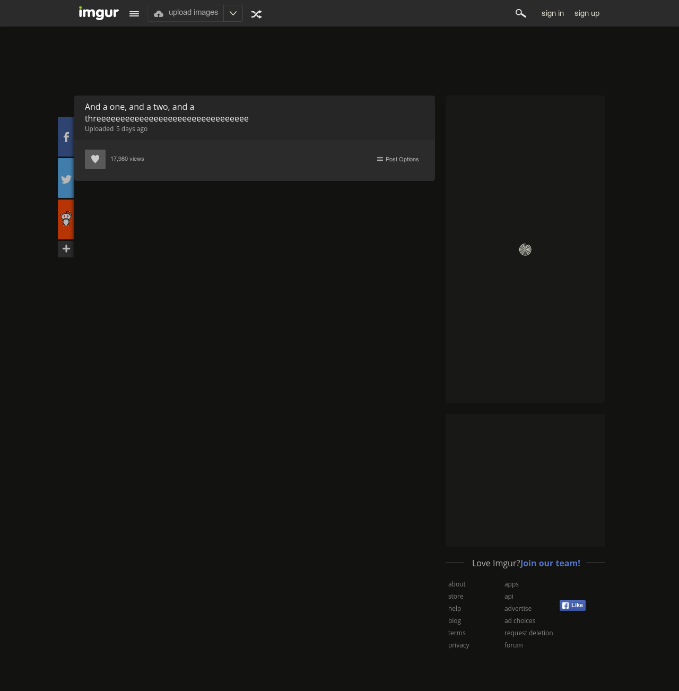Click the Facebook Like button
The image size is (679, 691).
pos(572,606)
